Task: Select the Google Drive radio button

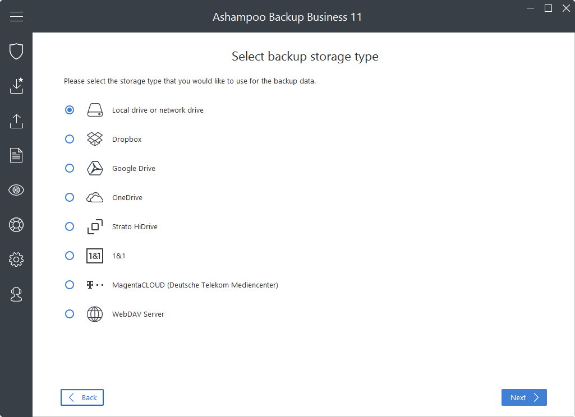Action: click(70, 168)
